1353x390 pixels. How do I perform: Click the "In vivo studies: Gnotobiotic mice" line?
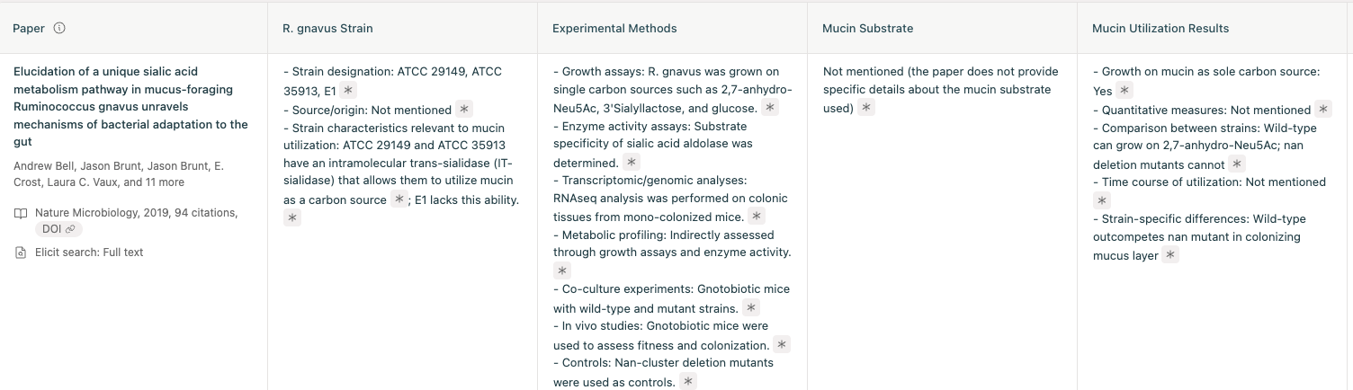point(660,326)
